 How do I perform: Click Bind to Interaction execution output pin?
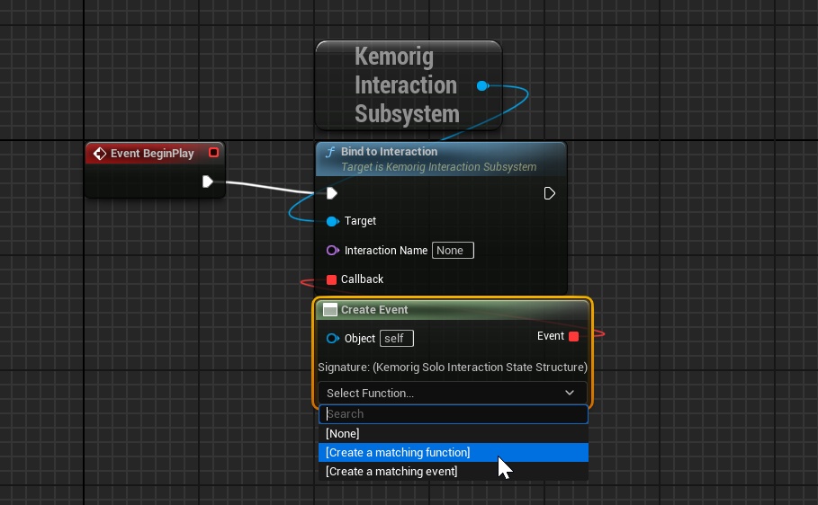pos(550,193)
